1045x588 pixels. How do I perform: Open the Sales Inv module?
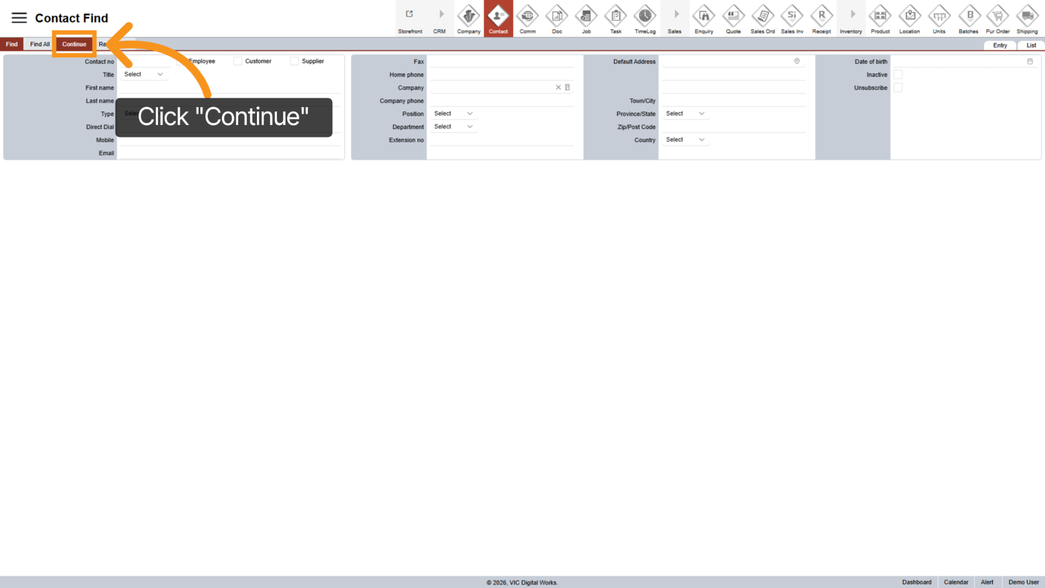click(792, 19)
